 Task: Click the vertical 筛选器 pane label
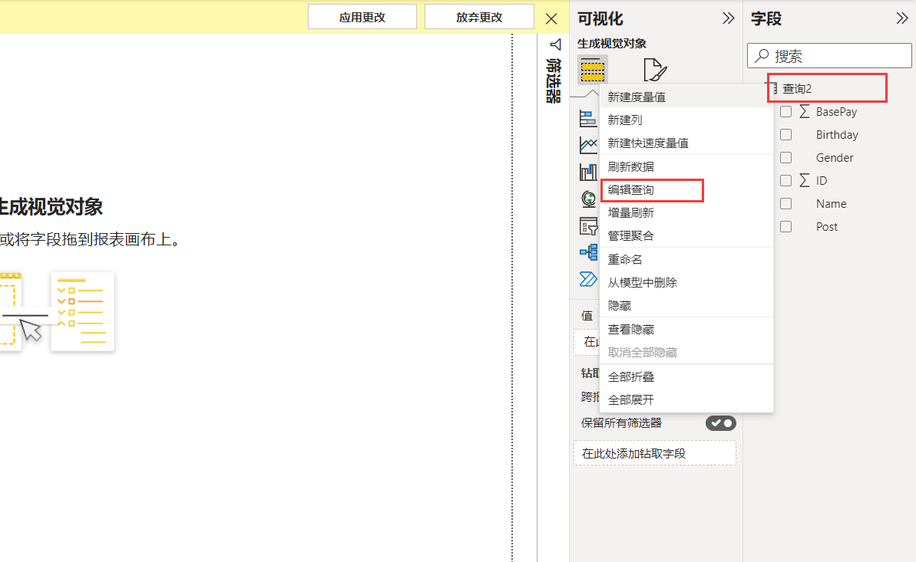click(554, 81)
